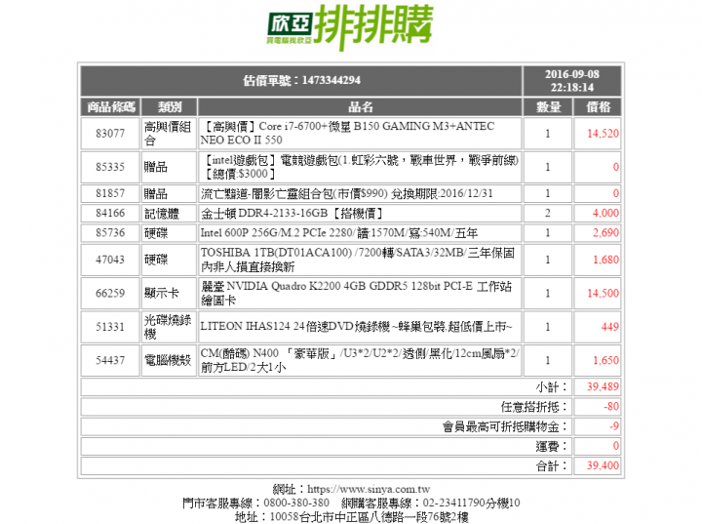Screen dimensions: 702x524
Task: Click quantity 2 in 金士頓 memory row
Action: tap(548, 214)
